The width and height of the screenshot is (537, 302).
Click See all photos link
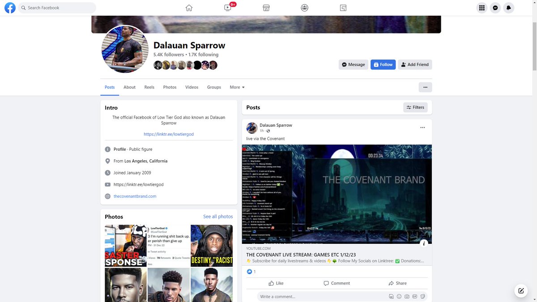(218, 217)
